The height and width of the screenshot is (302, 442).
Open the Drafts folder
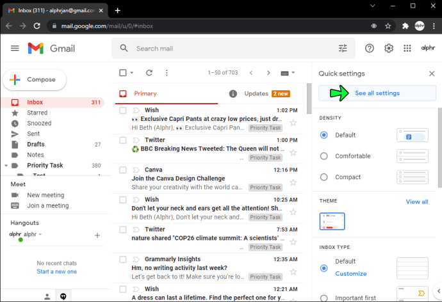coord(53,145)
